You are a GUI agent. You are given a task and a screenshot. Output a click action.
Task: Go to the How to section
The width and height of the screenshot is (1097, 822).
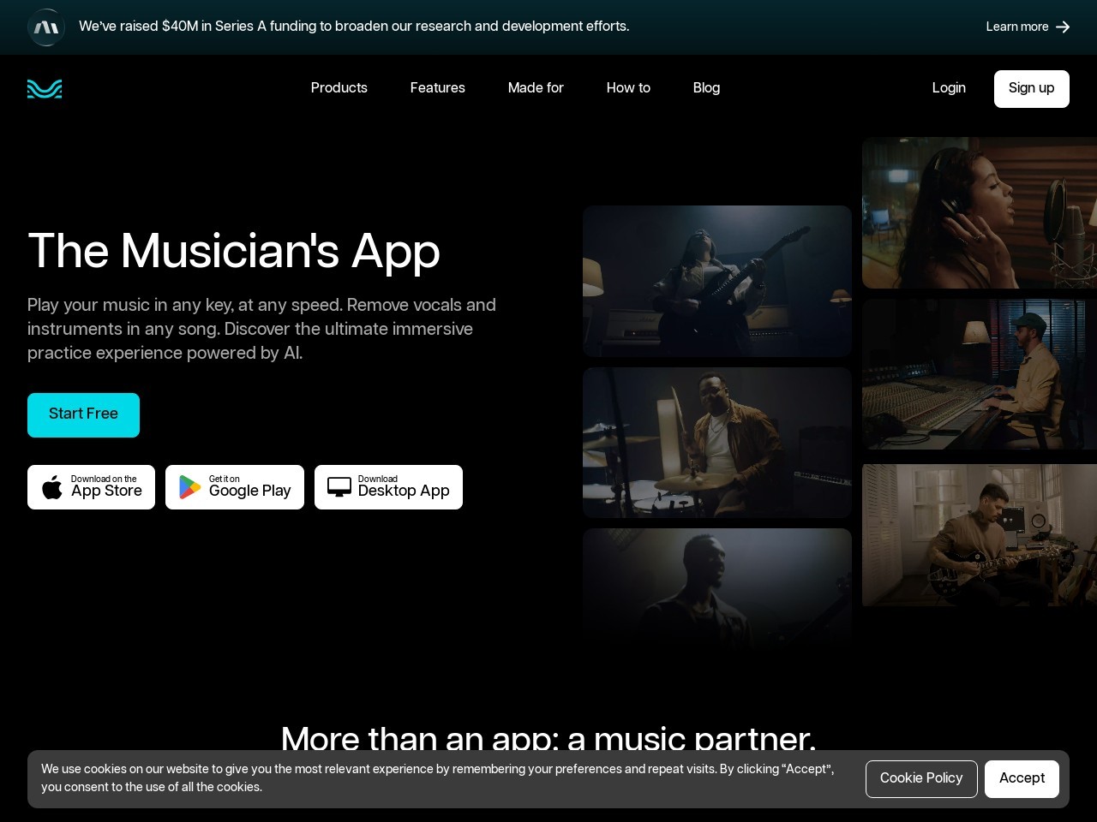point(628,88)
